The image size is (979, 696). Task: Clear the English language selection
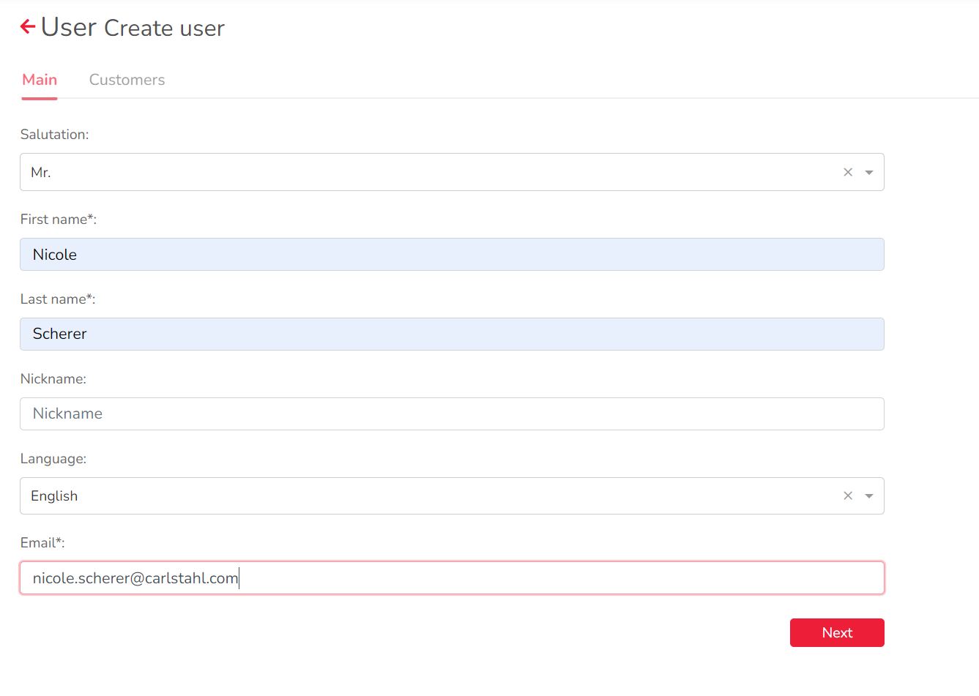click(848, 495)
